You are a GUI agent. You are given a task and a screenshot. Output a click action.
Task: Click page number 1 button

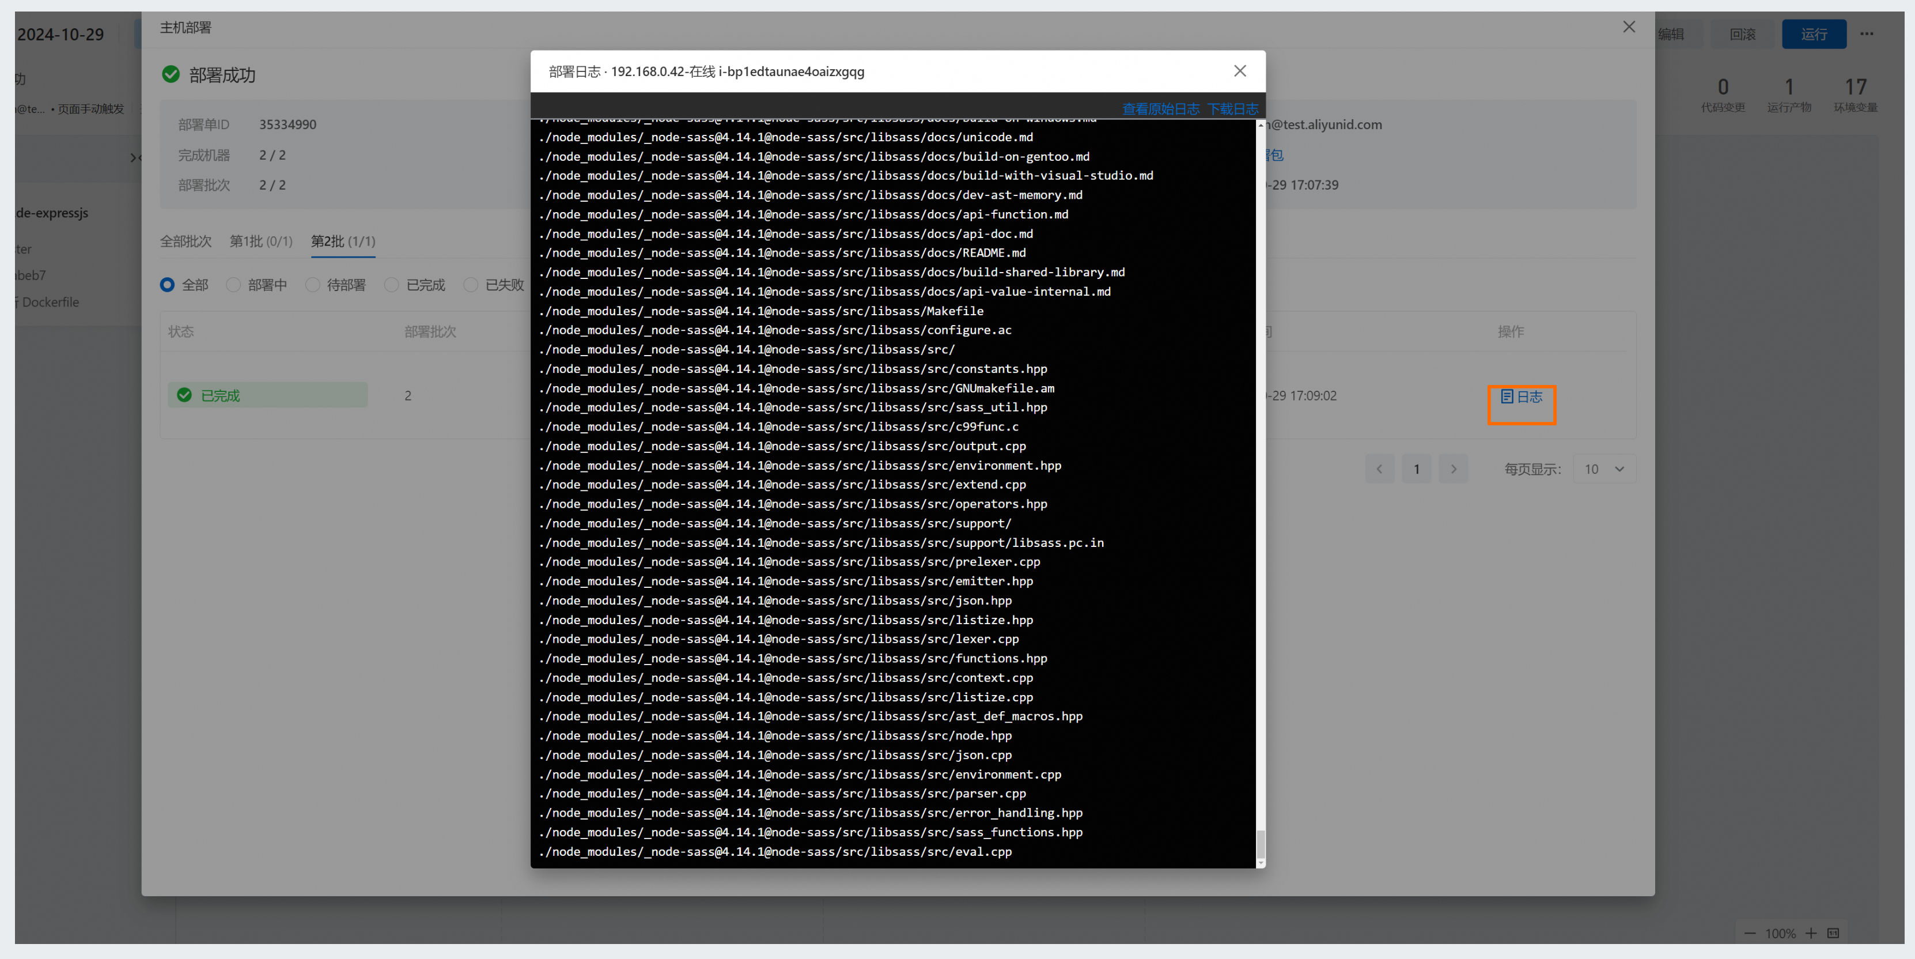1416,469
